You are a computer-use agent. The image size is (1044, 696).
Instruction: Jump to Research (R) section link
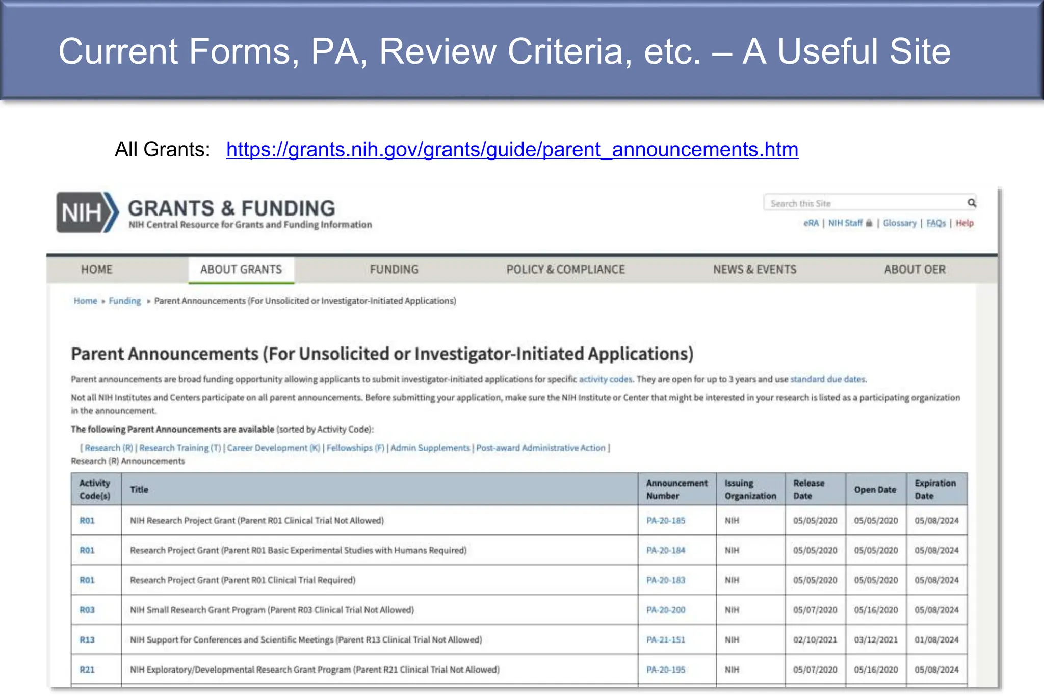point(109,448)
